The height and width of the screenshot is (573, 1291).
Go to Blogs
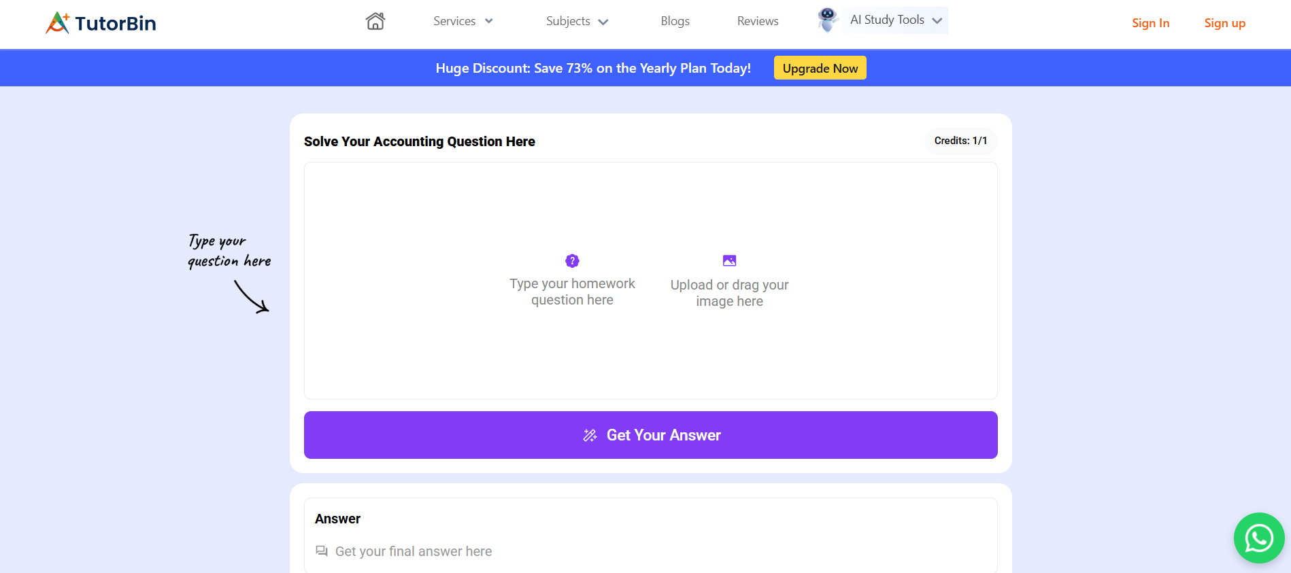675,21
